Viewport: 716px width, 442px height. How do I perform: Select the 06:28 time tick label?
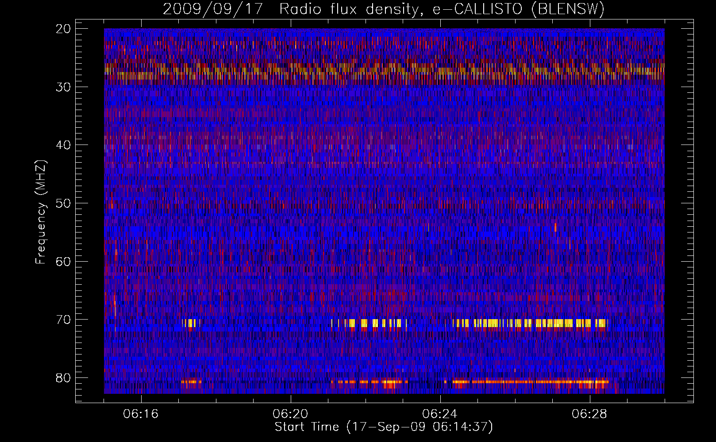589,414
